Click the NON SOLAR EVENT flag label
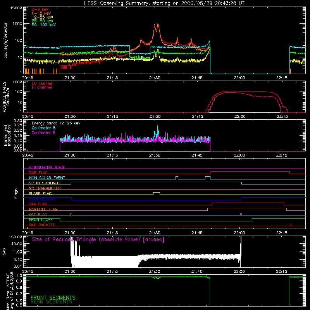The width and height of the screenshot is (310, 310). (47, 178)
